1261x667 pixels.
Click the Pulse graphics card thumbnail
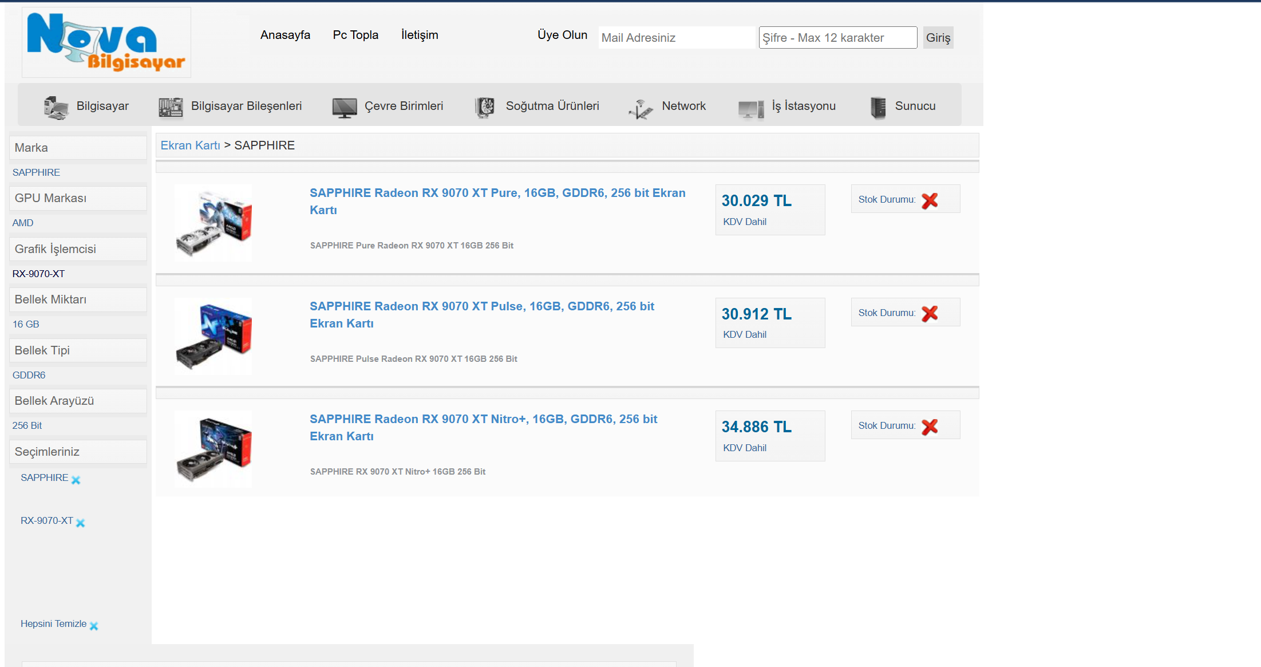pos(214,336)
